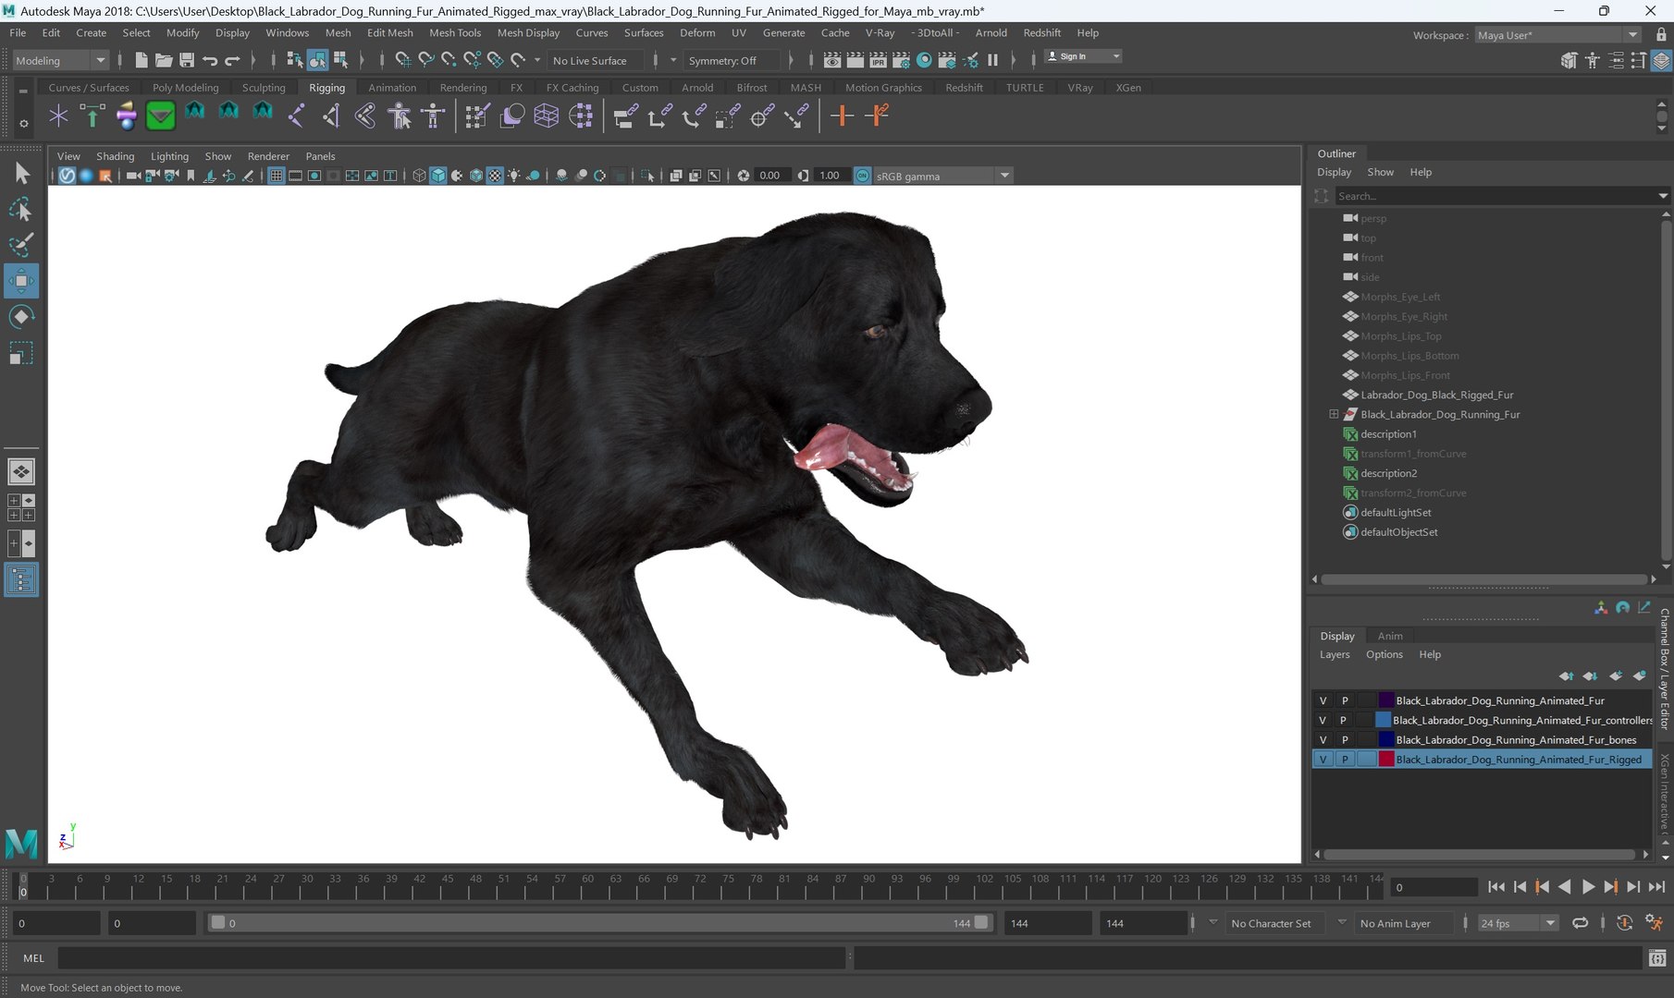Viewport: 1674px width, 998px height.
Task: Open the Render current frame icon
Action: (855, 60)
